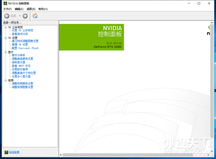Viewport: 216px width, 159px height.
Task: Select 设置多个显示器 task
Action: [21, 76]
